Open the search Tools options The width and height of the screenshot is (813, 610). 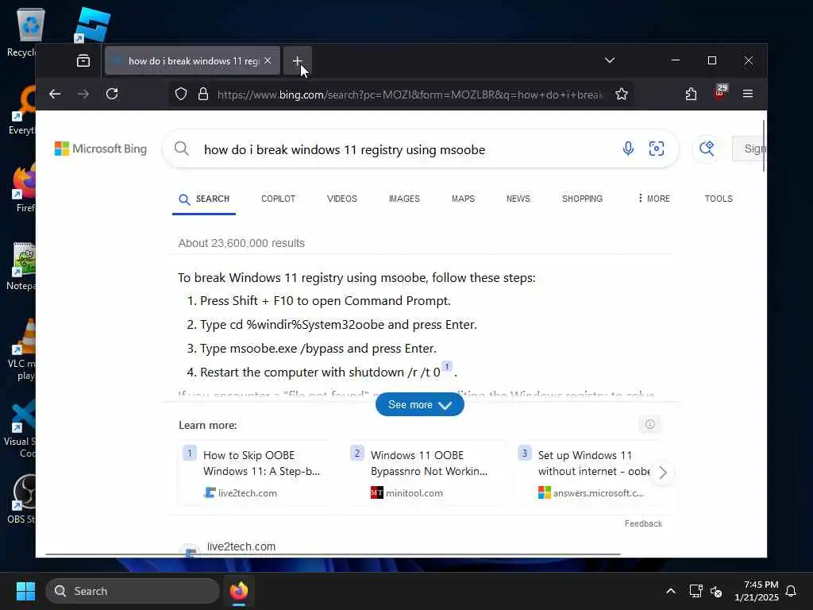click(x=718, y=199)
